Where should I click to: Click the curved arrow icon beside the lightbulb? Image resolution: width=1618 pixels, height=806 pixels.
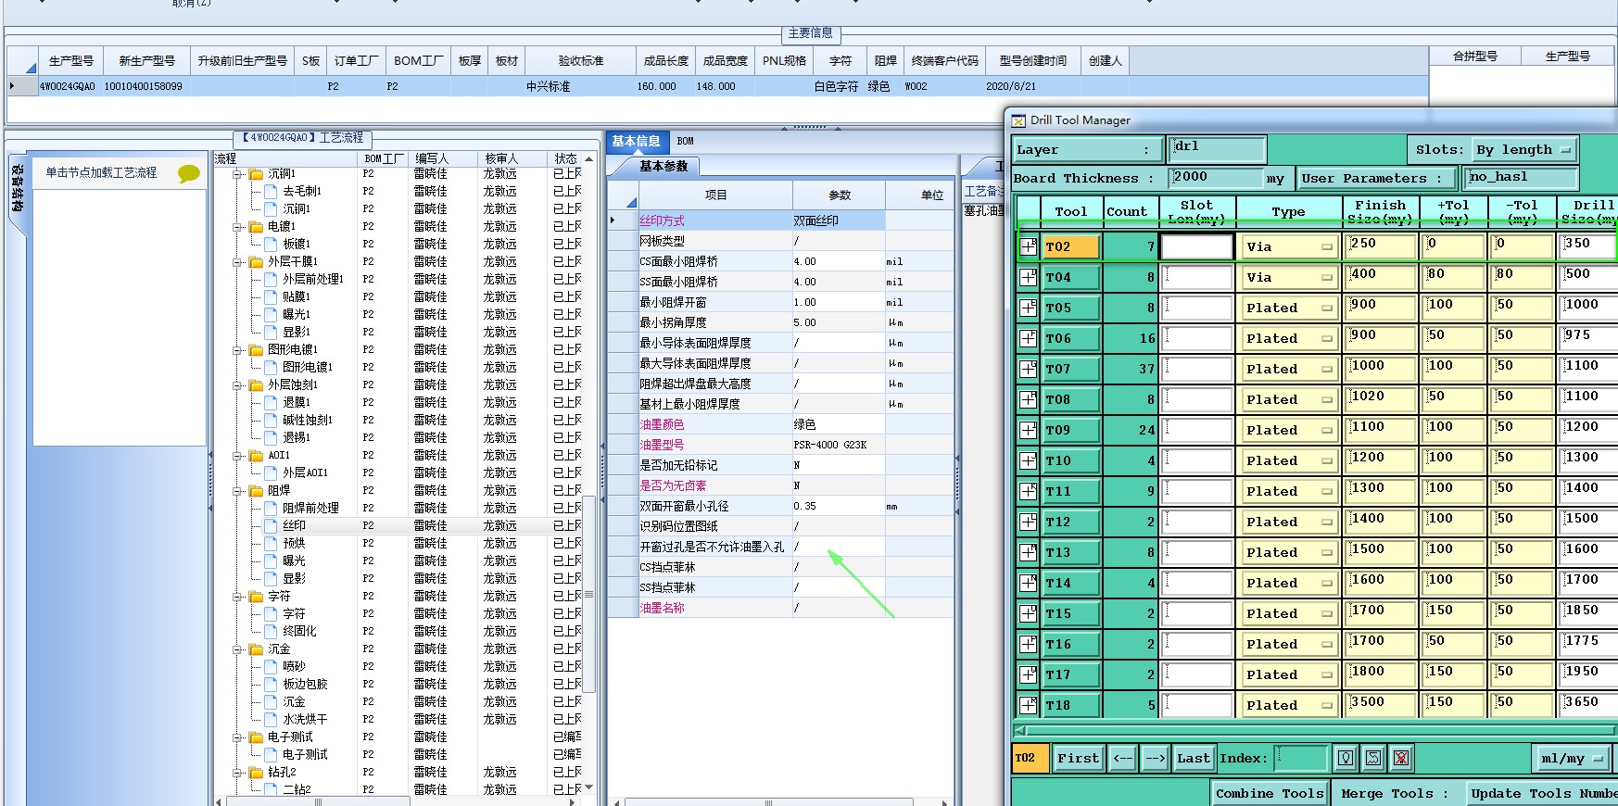[1373, 758]
